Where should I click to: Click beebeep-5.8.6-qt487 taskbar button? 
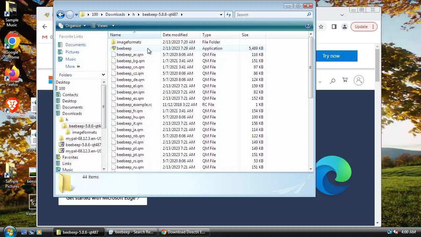click(79, 232)
